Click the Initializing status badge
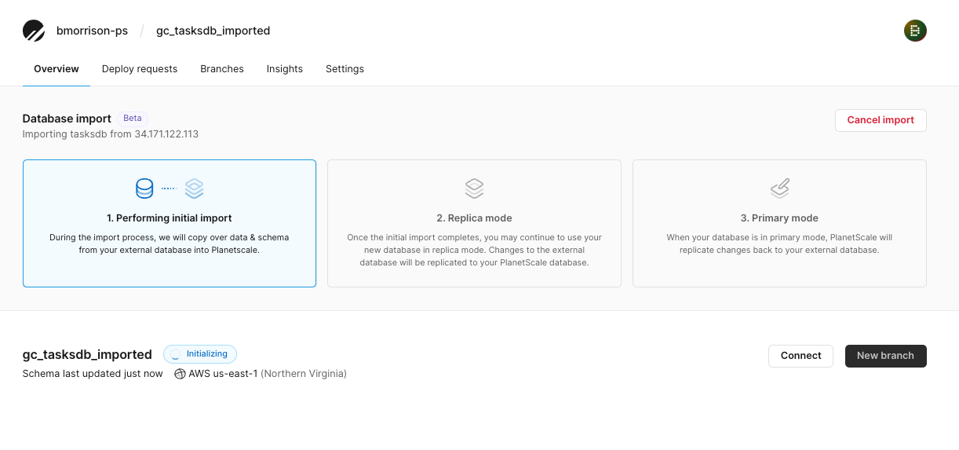959x450 pixels. [x=200, y=354]
